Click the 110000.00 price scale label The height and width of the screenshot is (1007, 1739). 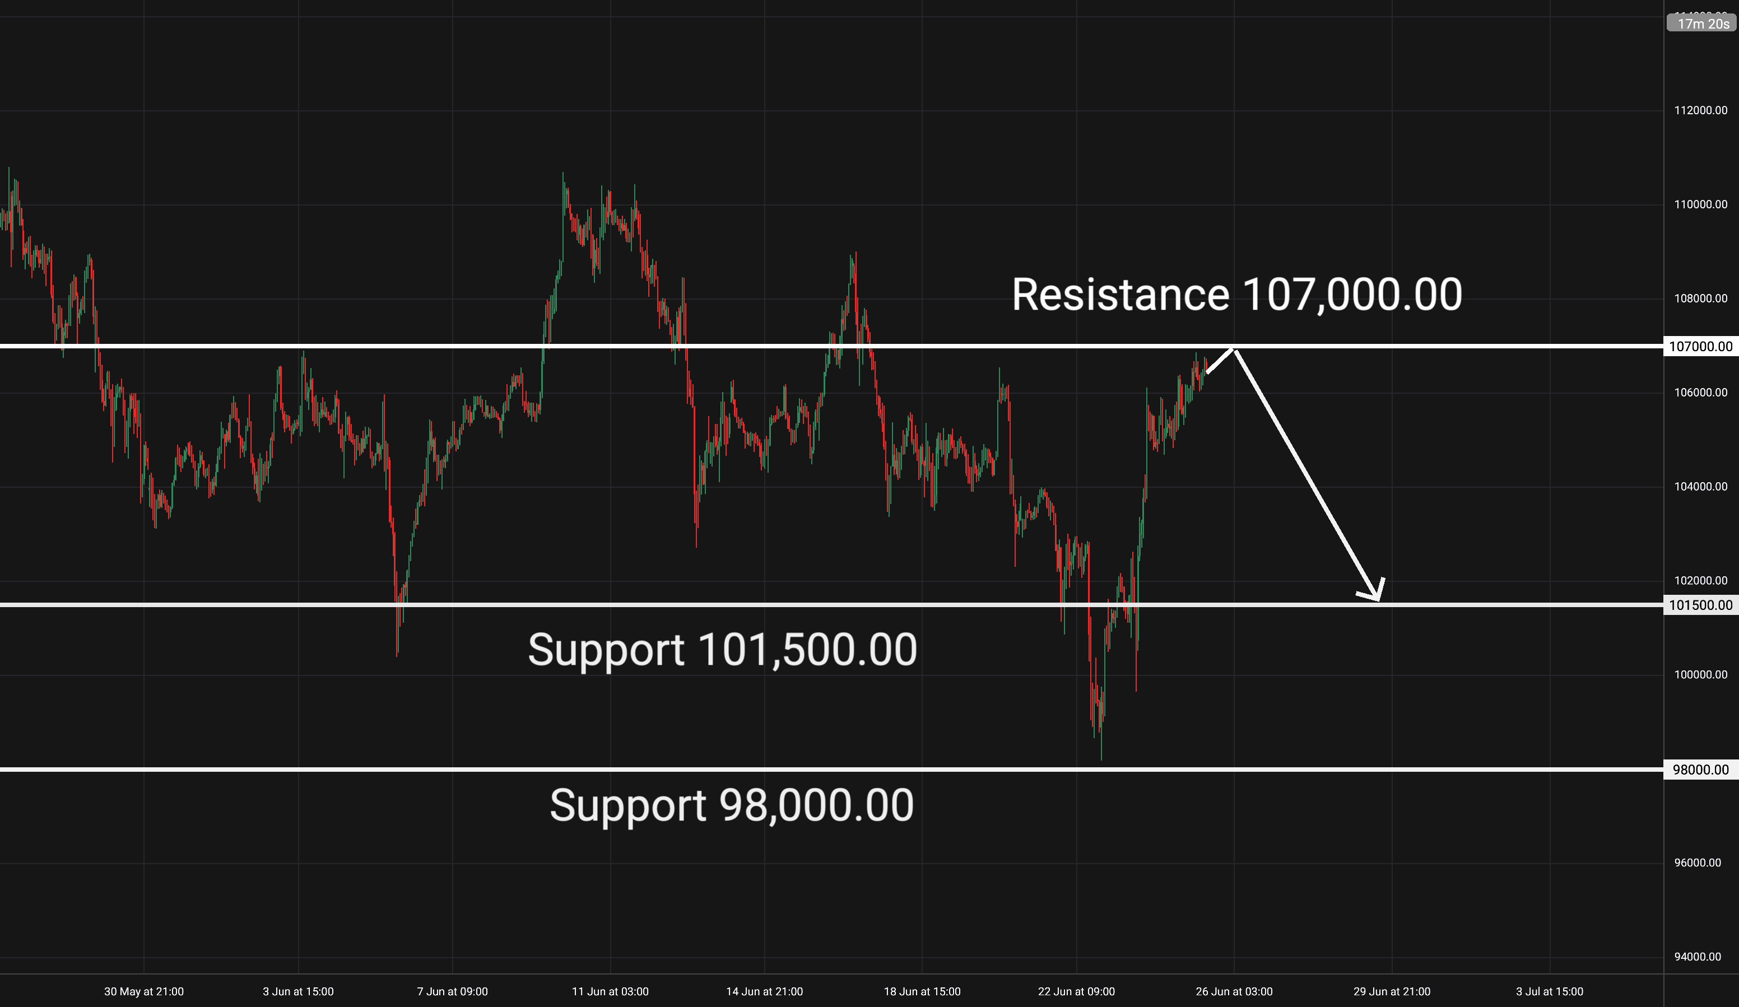tap(1700, 204)
